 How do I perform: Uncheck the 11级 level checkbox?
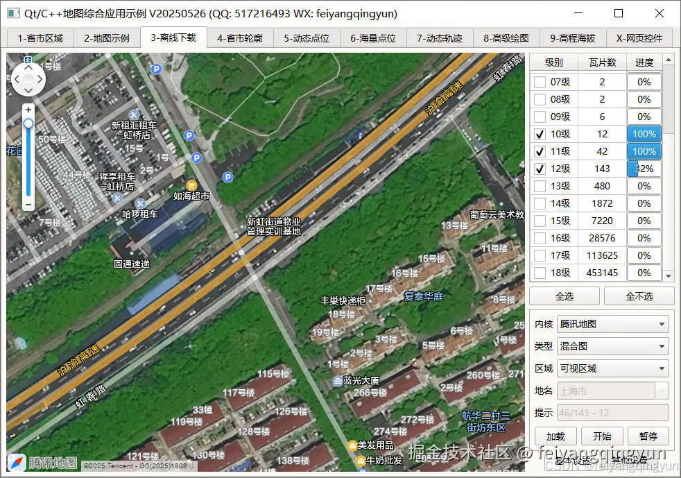tap(540, 152)
